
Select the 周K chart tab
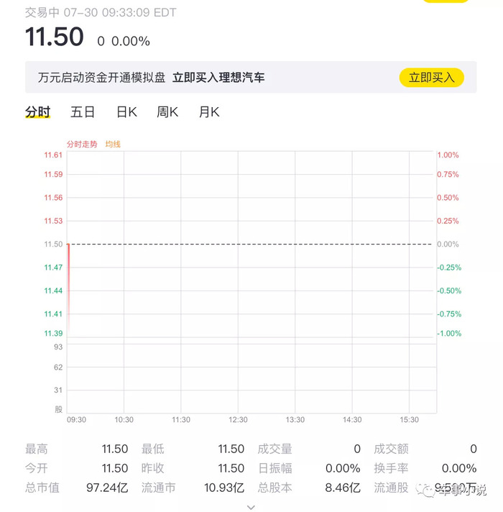pyautogui.click(x=167, y=112)
